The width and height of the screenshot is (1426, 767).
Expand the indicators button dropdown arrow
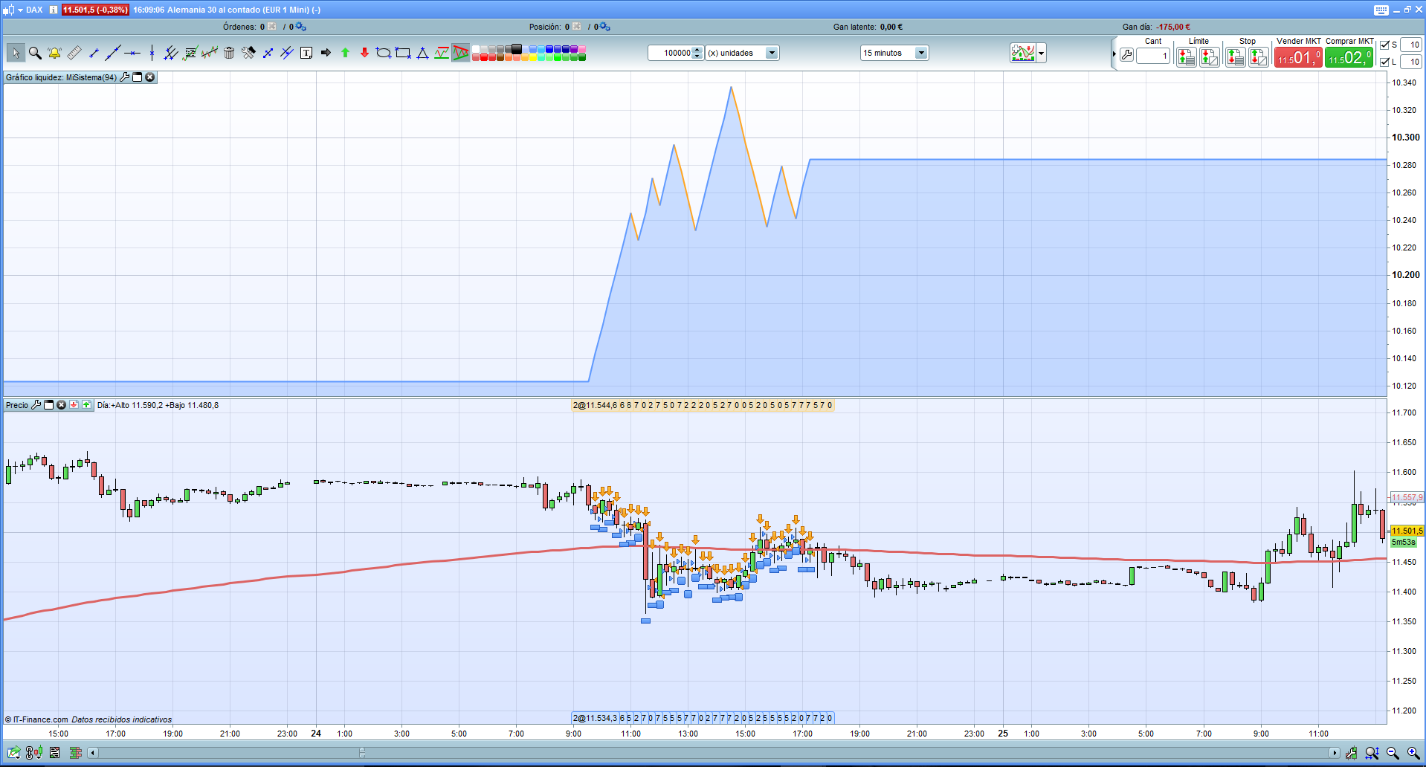click(1042, 54)
